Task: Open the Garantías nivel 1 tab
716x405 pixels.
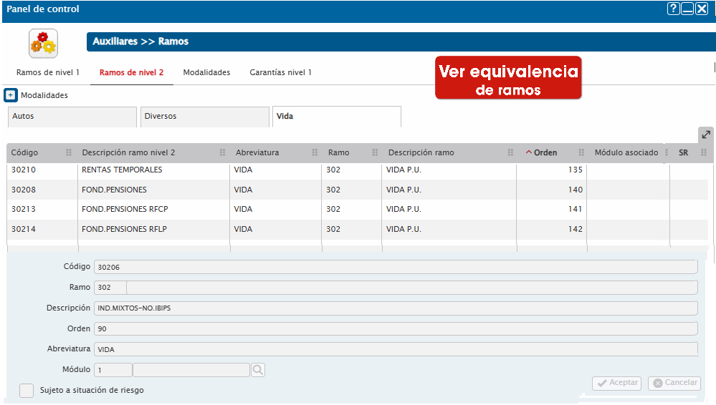Action: (x=280, y=72)
